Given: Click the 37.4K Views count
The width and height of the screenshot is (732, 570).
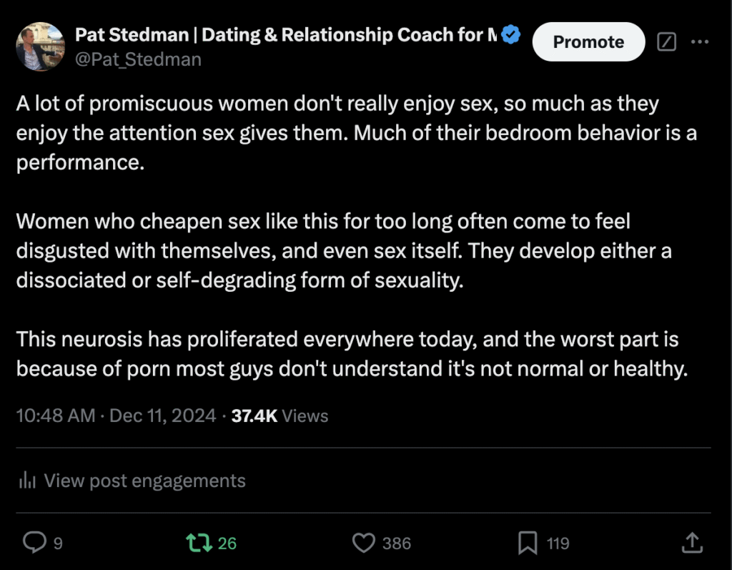Looking at the screenshot, I should 280,416.
